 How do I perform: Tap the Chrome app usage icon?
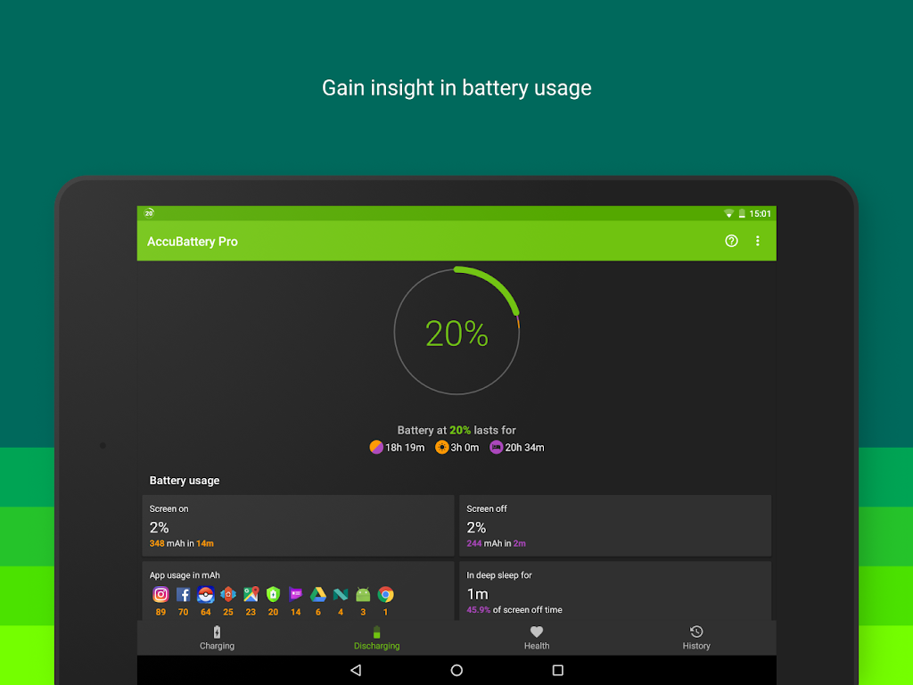pos(385,594)
